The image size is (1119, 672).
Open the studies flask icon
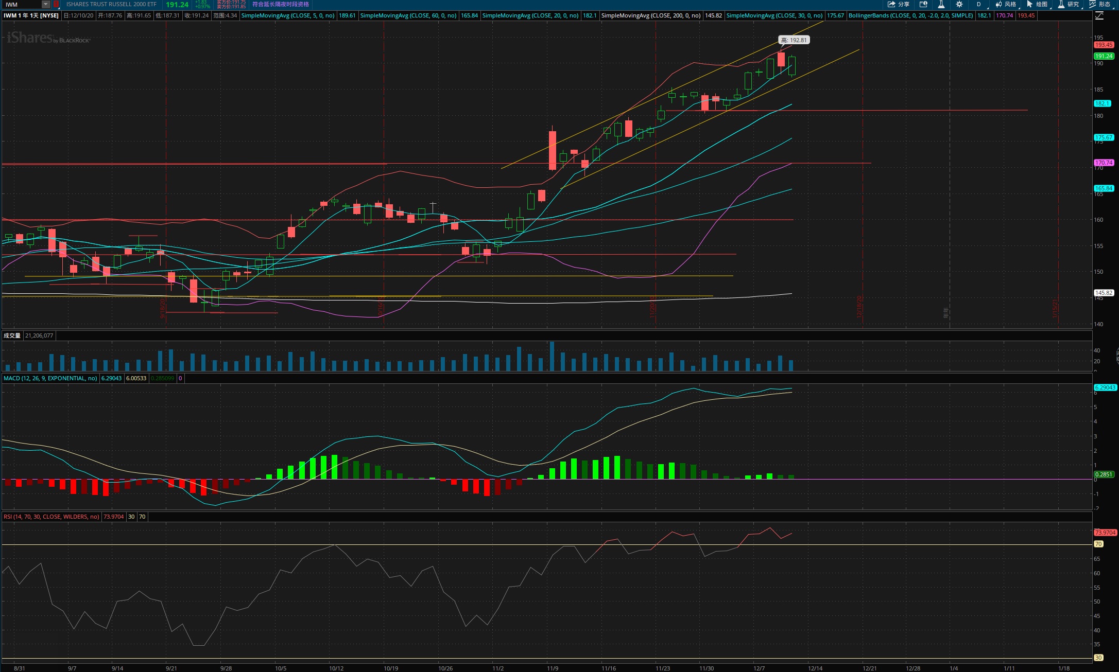pyautogui.click(x=941, y=4)
